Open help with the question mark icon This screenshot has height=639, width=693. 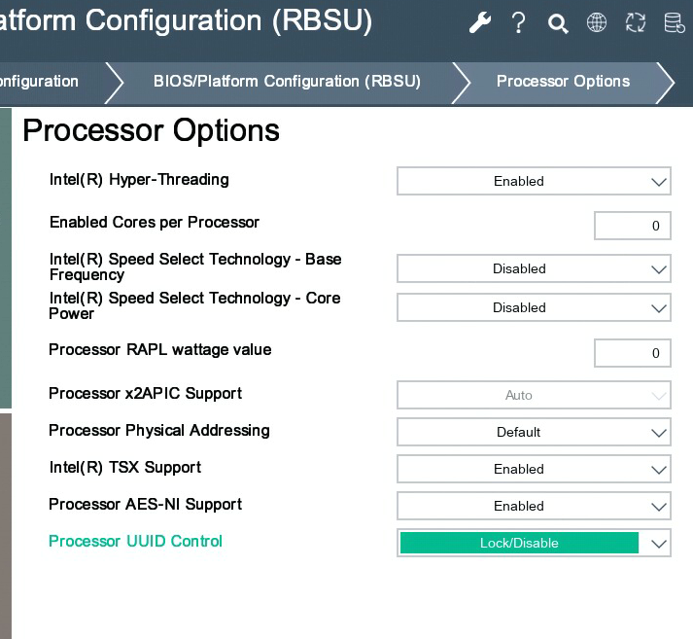tap(519, 23)
